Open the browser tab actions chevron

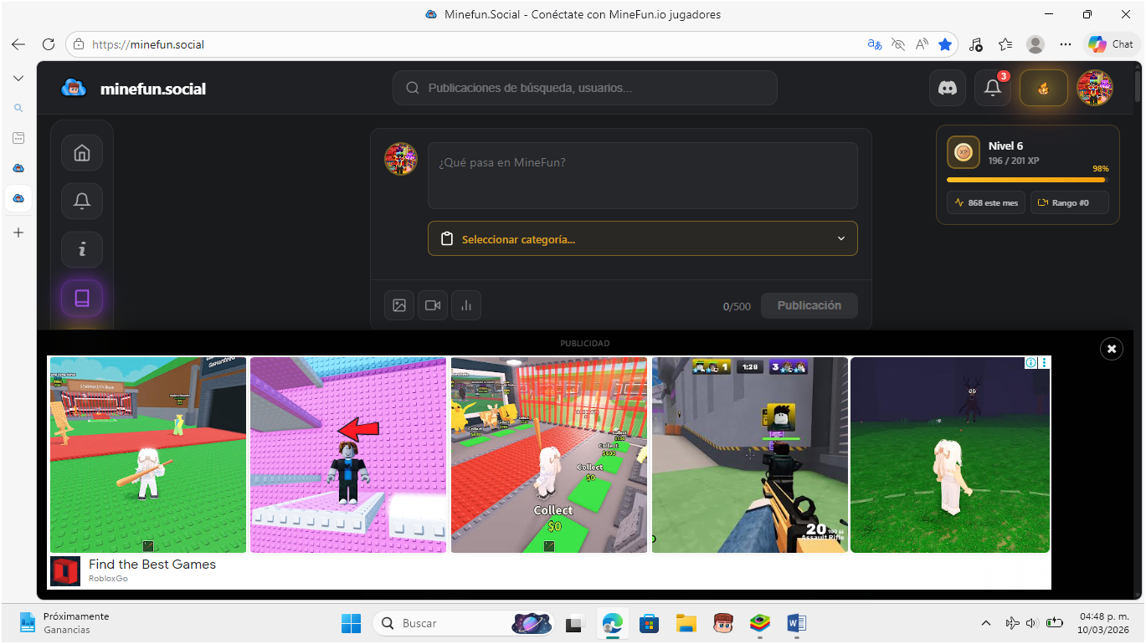pos(18,78)
